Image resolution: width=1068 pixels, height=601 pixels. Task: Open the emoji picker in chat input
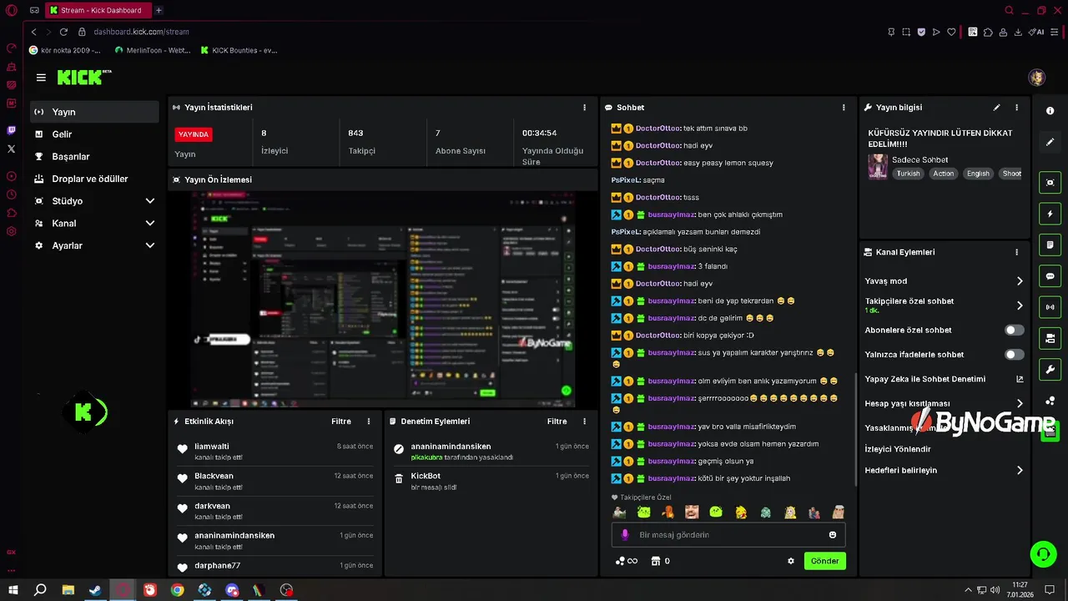833,535
